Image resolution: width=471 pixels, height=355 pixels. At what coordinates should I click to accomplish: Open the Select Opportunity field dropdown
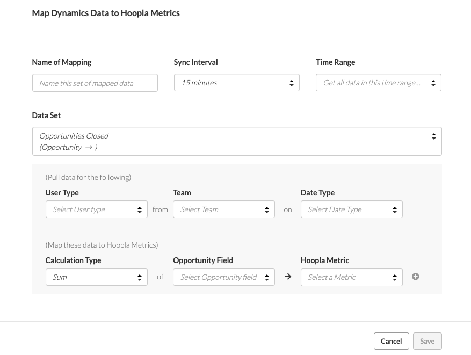pyautogui.click(x=223, y=277)
